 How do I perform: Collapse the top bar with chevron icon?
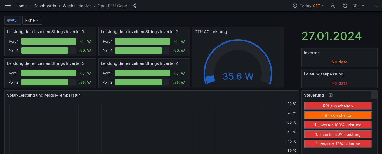coord(375,6)
